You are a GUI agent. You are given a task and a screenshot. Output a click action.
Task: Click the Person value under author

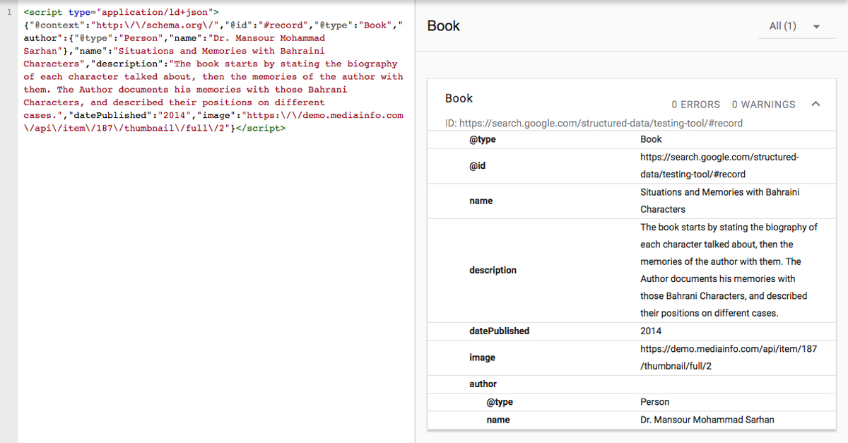[654, 401]
